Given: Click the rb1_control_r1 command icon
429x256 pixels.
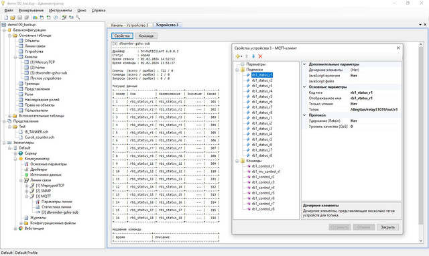Looking at the screenshot, I should [x=249, y=166].
